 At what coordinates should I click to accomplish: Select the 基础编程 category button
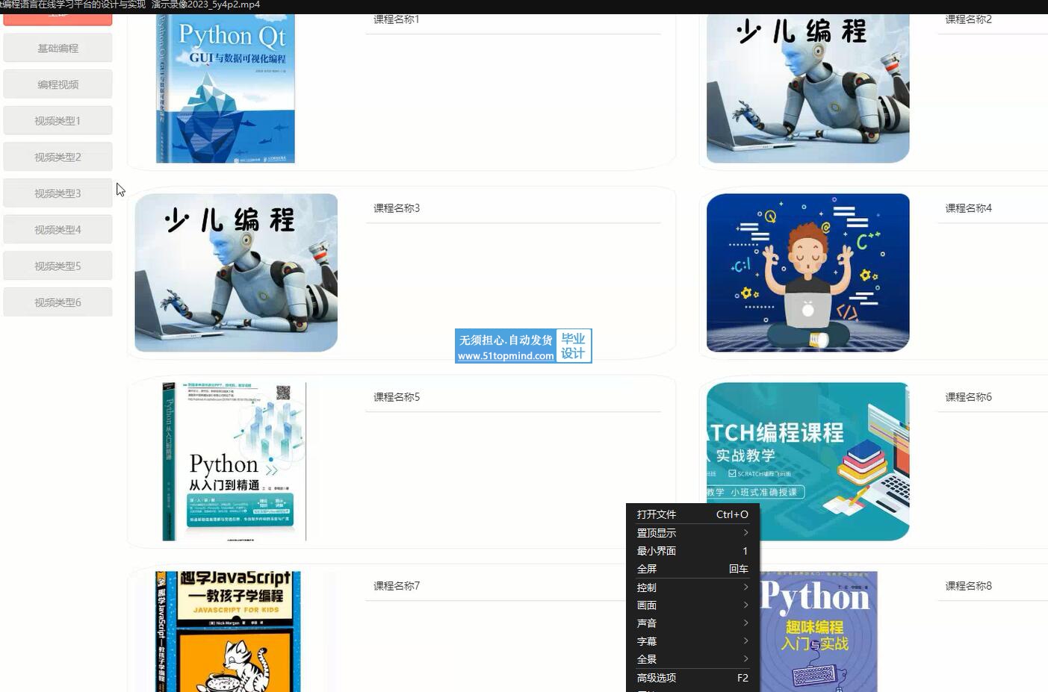(x=58, y=48)
